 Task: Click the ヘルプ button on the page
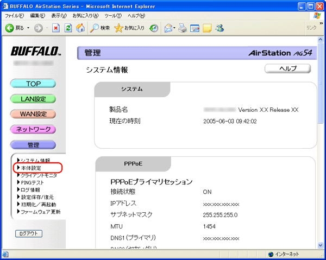[x=287, y=68]
